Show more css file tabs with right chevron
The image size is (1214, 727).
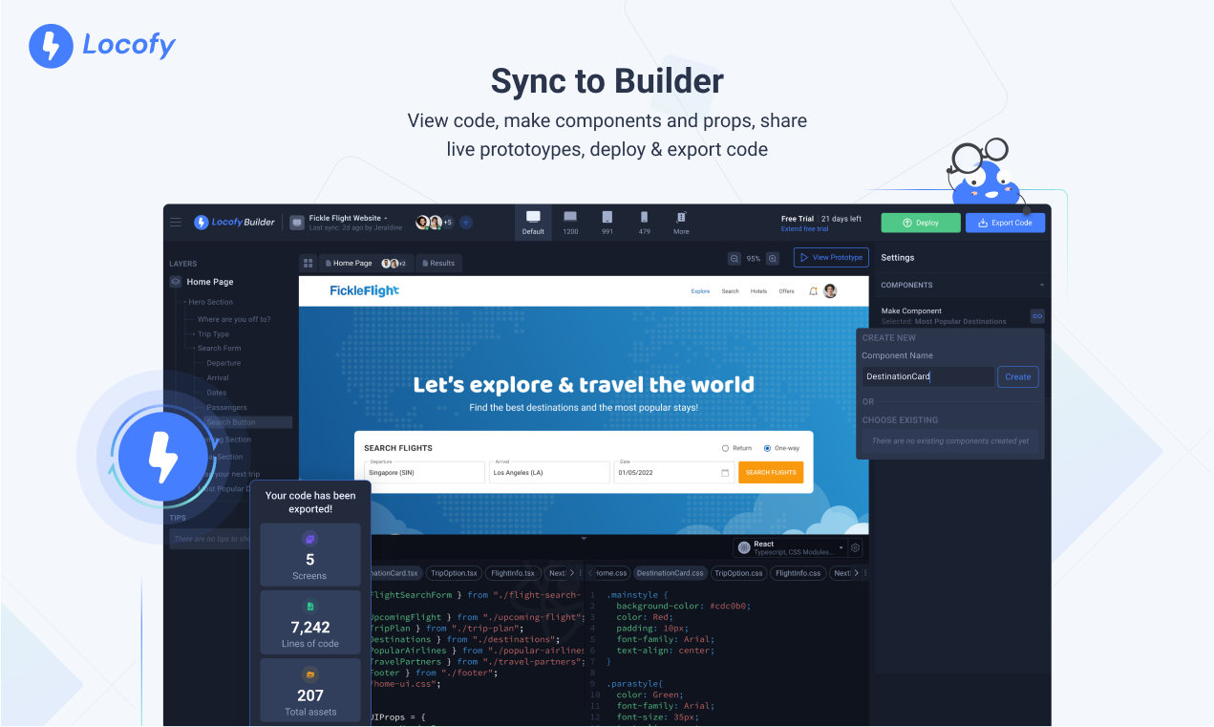click(856, 573)
